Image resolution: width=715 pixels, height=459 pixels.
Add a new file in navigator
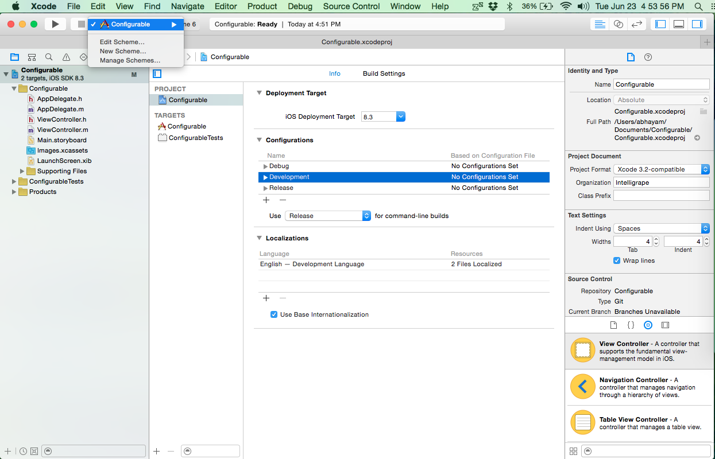point(7,451)
